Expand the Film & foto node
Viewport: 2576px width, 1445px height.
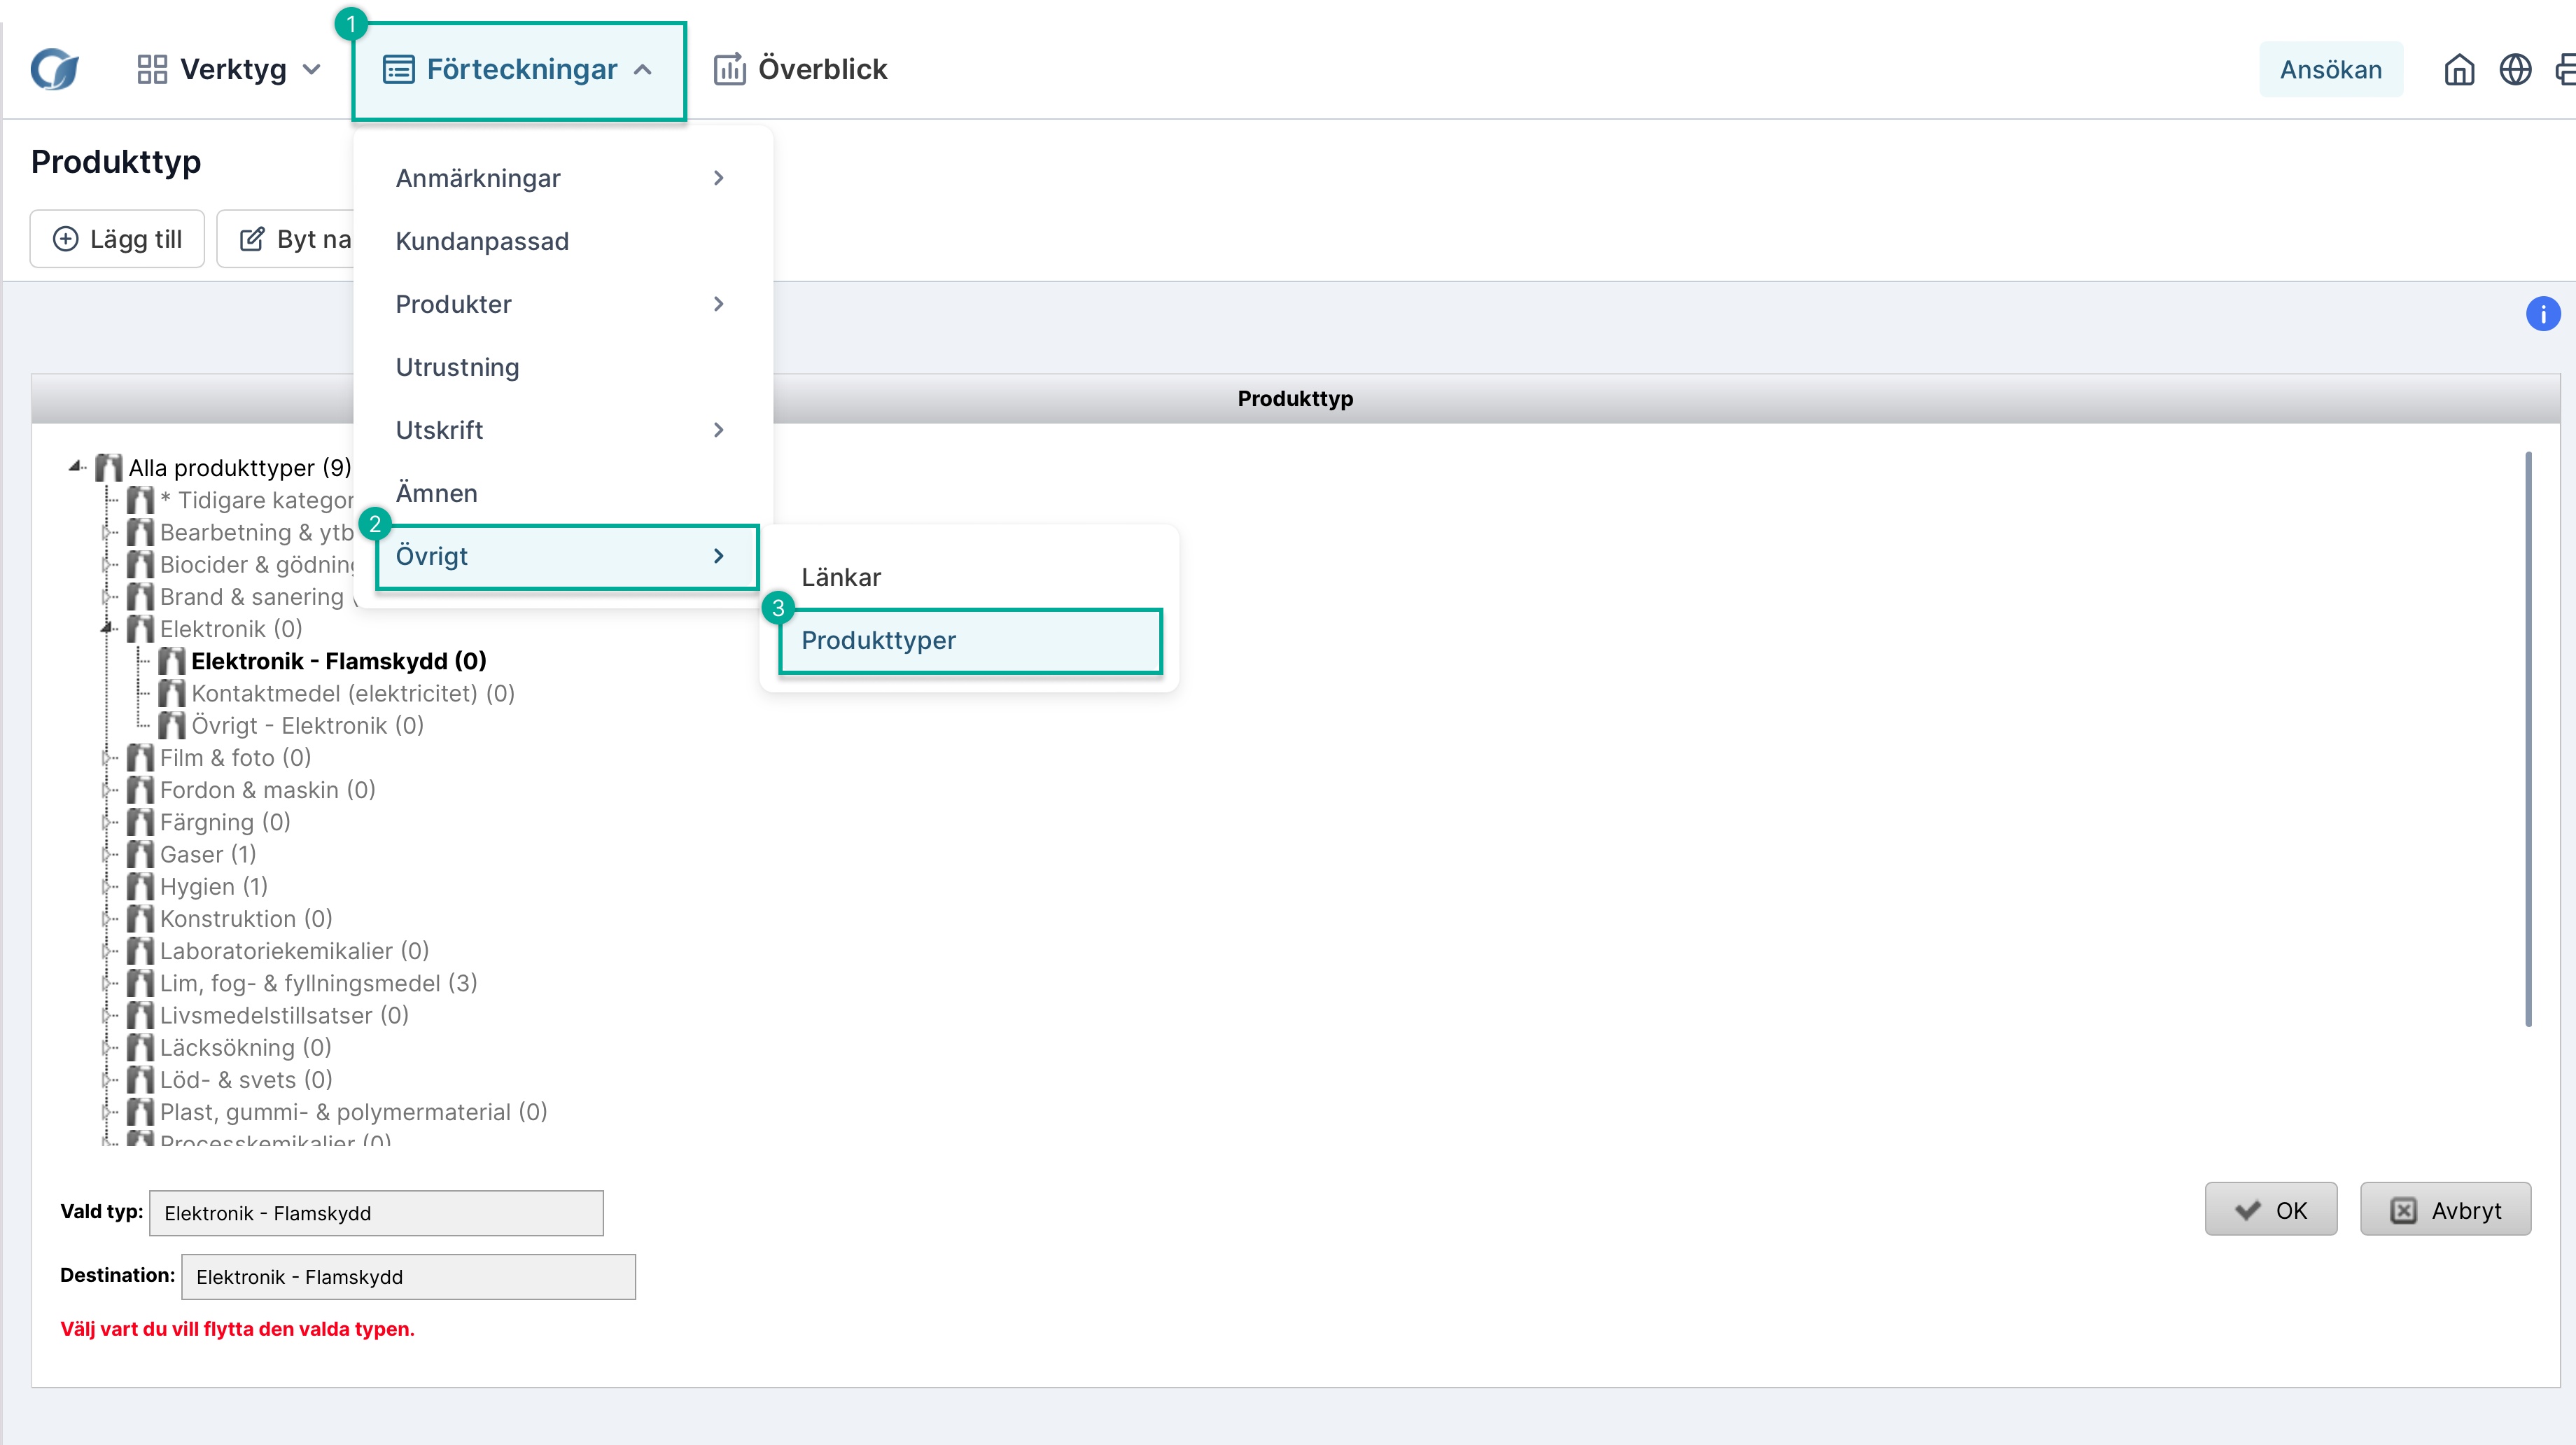pos(106,758)
